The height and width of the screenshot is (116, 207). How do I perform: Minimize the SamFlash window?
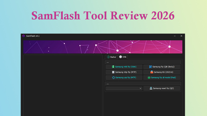pyautogui.click(x=175, y=36)
